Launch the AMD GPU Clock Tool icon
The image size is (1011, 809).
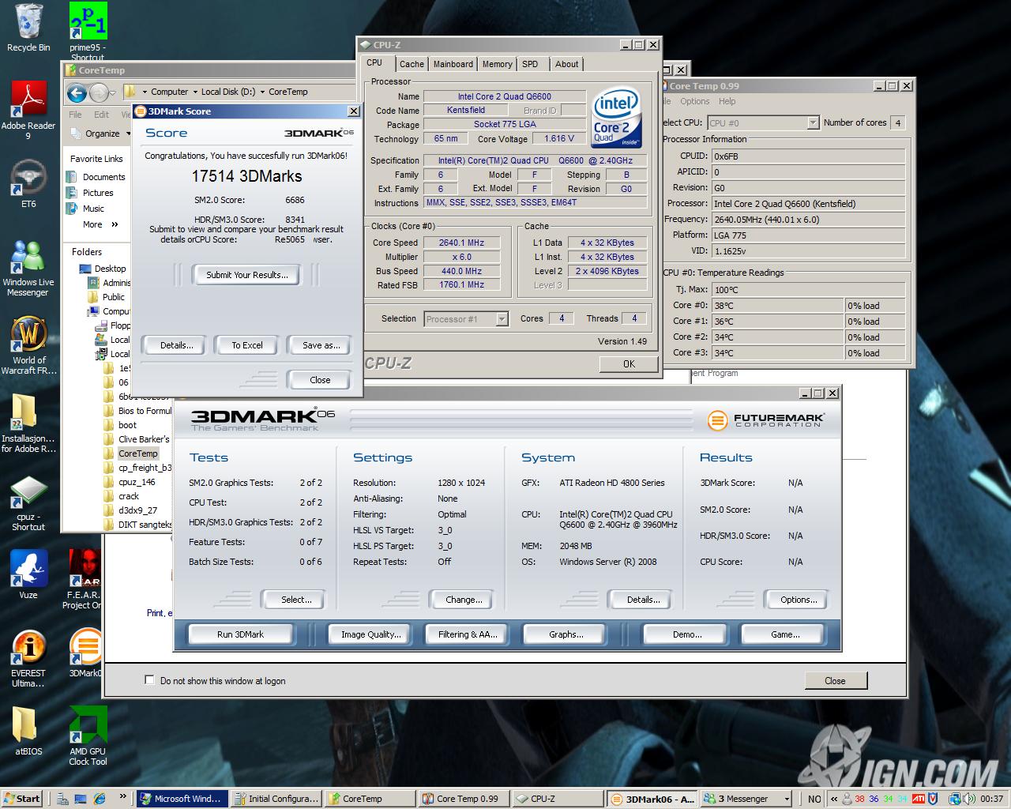[88, 736]
